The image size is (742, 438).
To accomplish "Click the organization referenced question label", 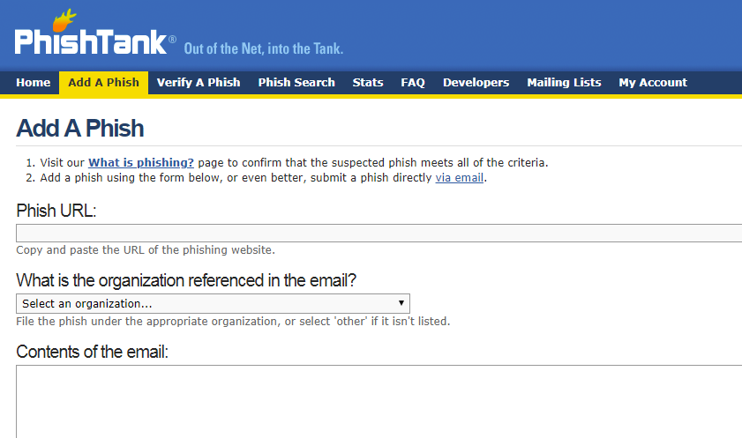I will [x=186, y=281].
